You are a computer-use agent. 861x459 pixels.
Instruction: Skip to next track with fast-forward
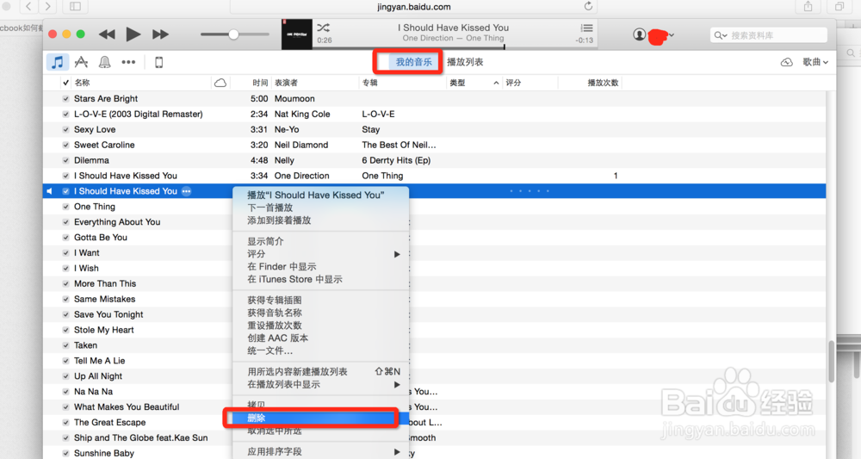160,34
